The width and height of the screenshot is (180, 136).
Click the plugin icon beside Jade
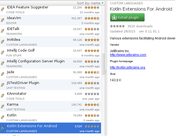point(2,74)
